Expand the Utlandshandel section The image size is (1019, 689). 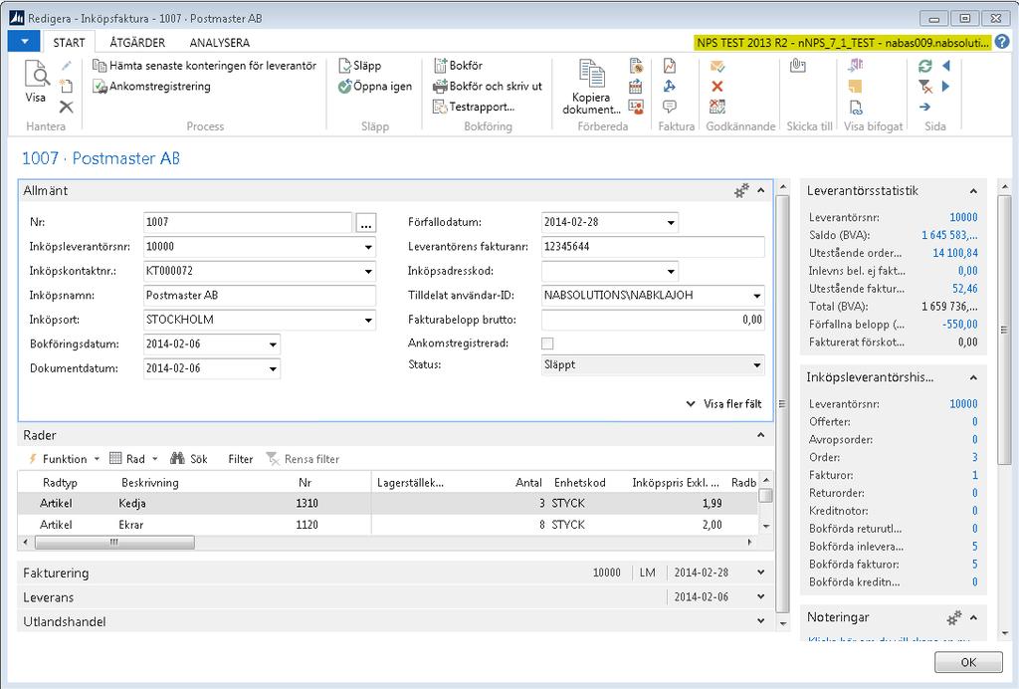coord(761,621)
